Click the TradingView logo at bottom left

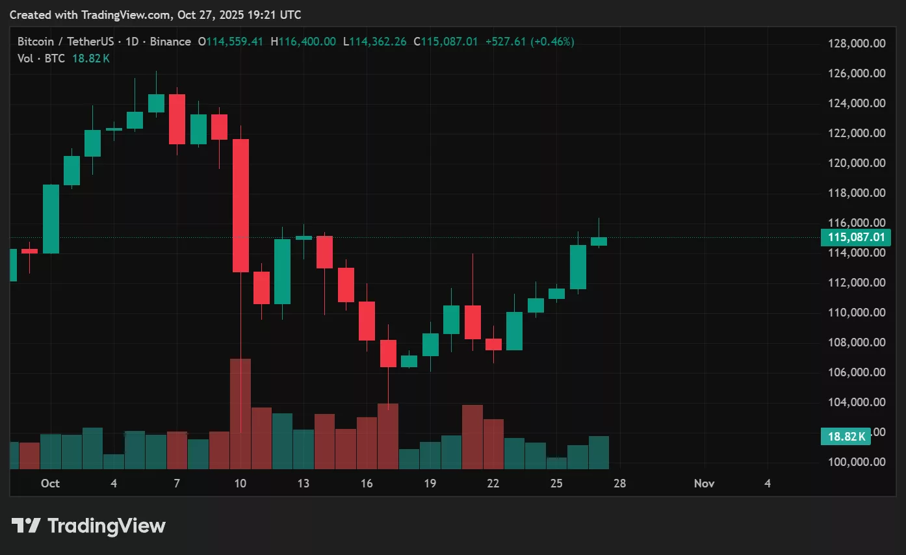click(x=25, y=525)
